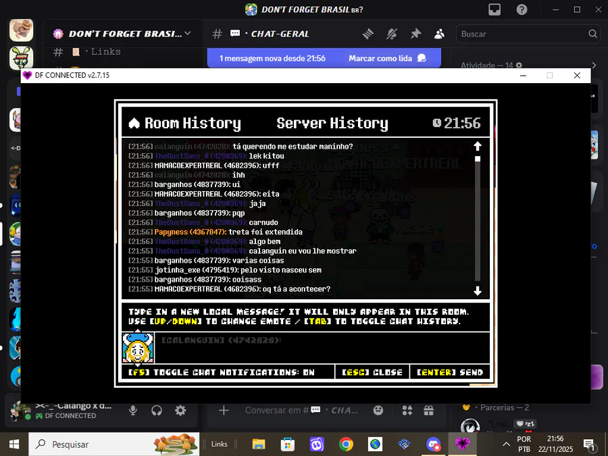
Task: Toggle the member list in Discord
Action: (439, 34)
